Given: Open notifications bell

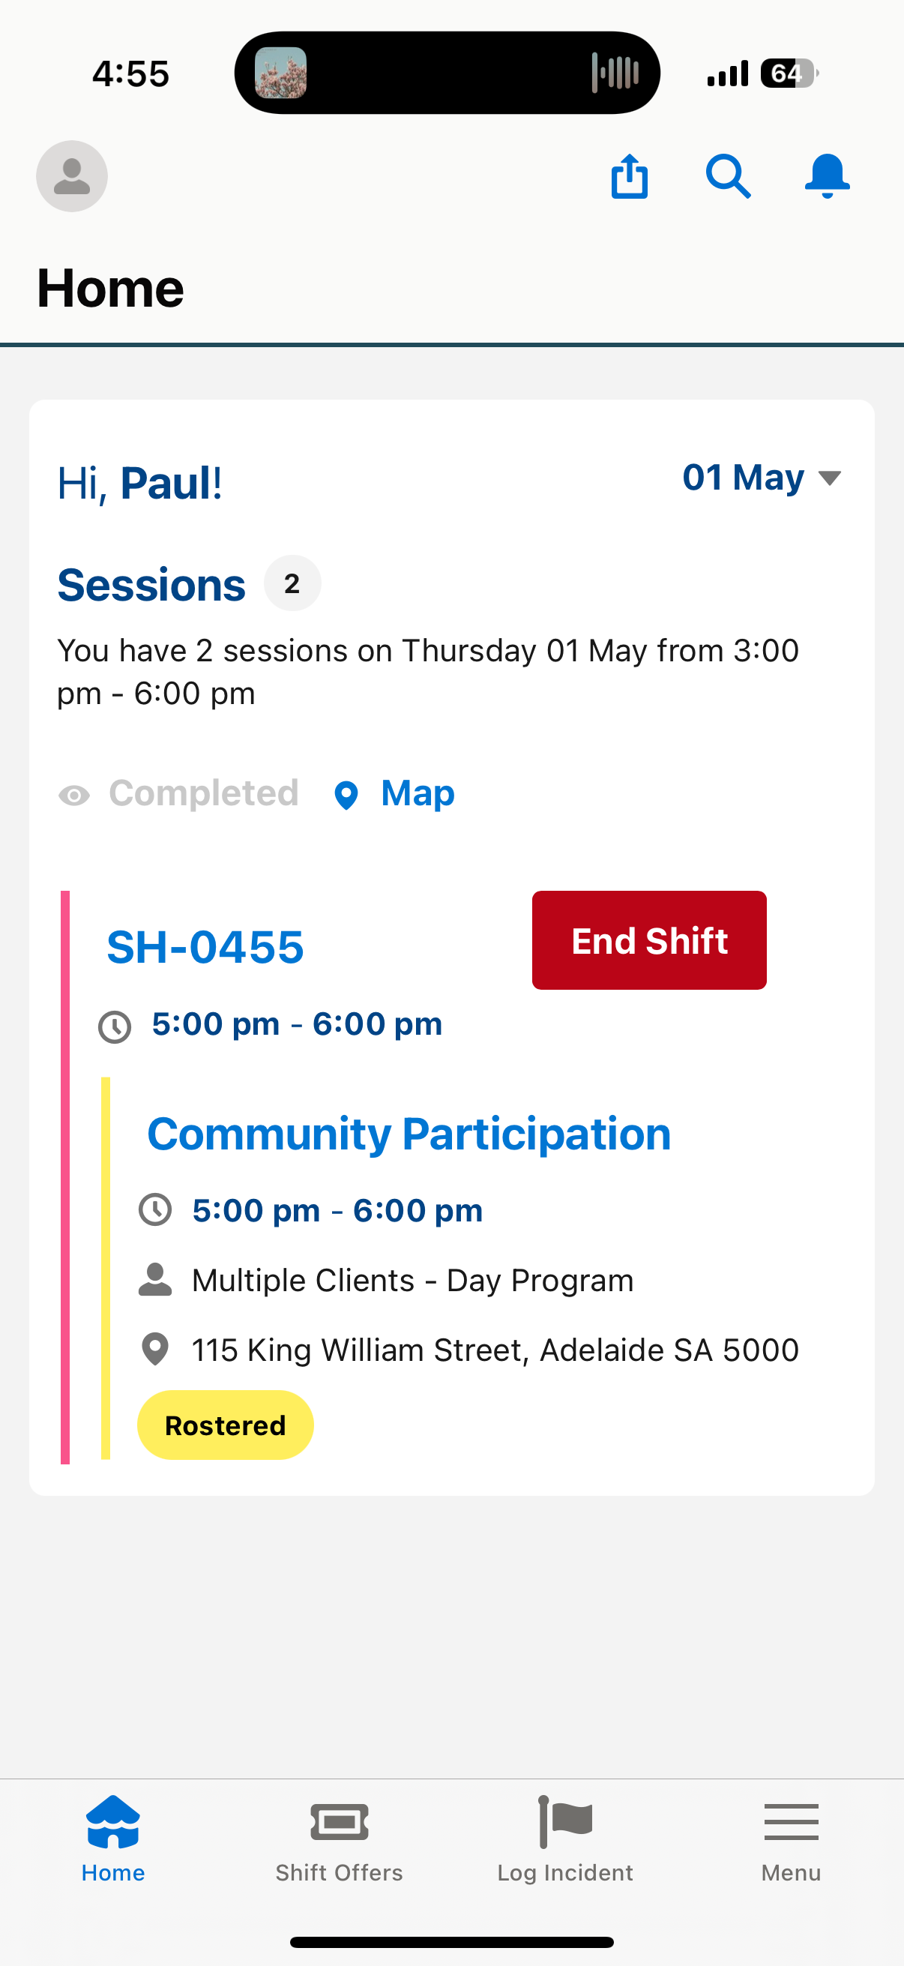Looking at the screenshot, I should tap(827, 176).
